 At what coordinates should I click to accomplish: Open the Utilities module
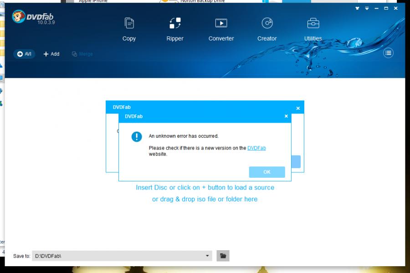click(313, 29)
